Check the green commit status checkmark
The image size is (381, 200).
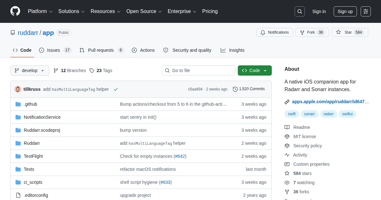pos(116,89)
